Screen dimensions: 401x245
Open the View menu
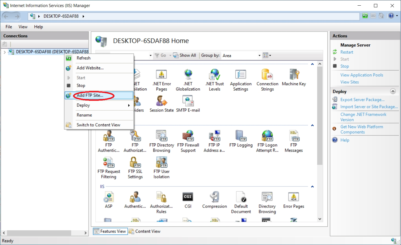[x=23, y=27]
